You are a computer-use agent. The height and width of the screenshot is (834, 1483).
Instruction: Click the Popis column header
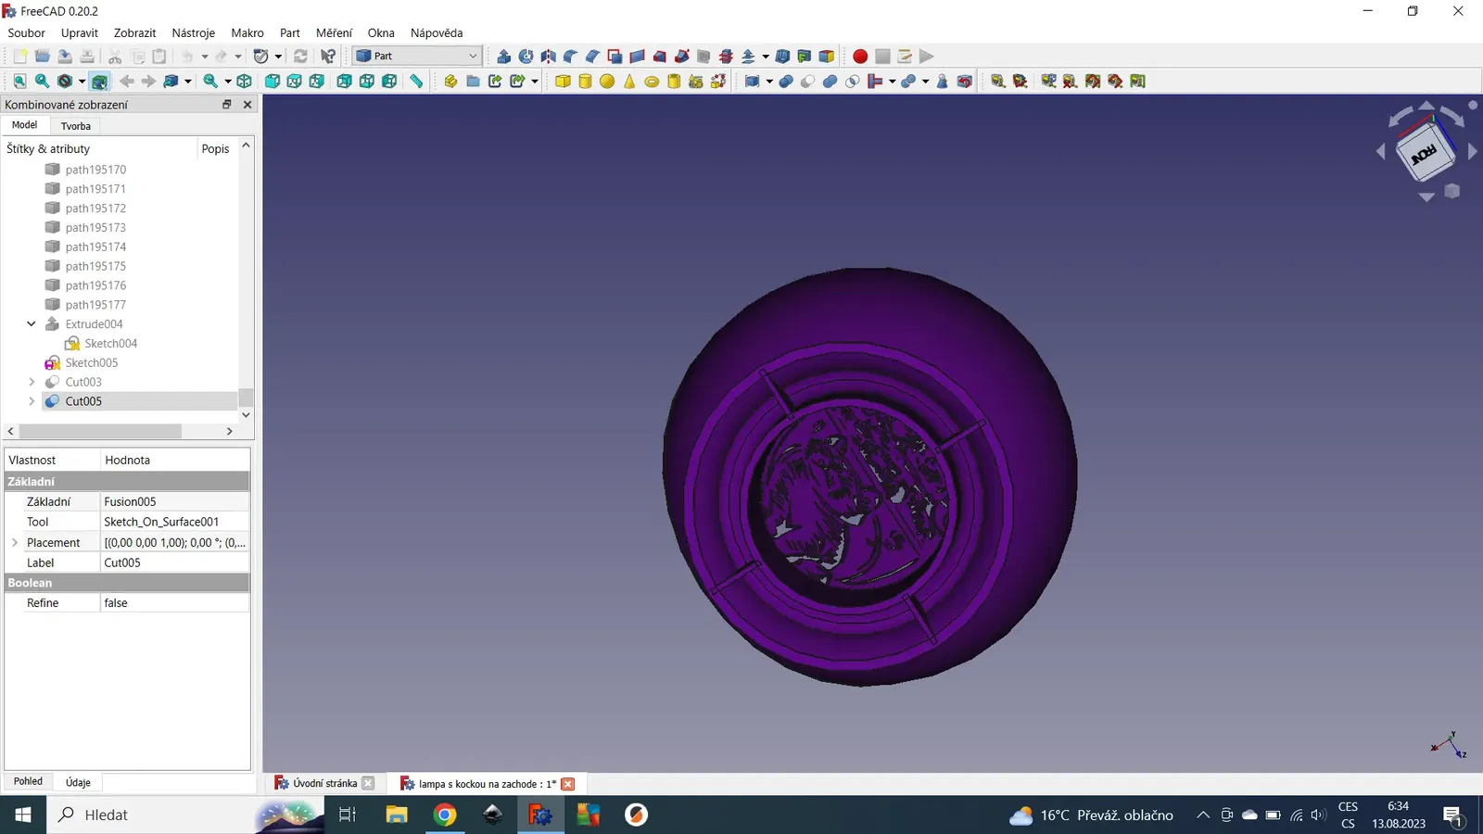click(215, 148)
